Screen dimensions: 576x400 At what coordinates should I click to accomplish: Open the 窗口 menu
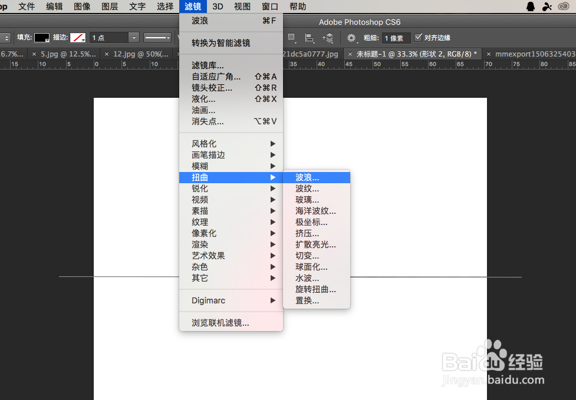pos(270,6)
